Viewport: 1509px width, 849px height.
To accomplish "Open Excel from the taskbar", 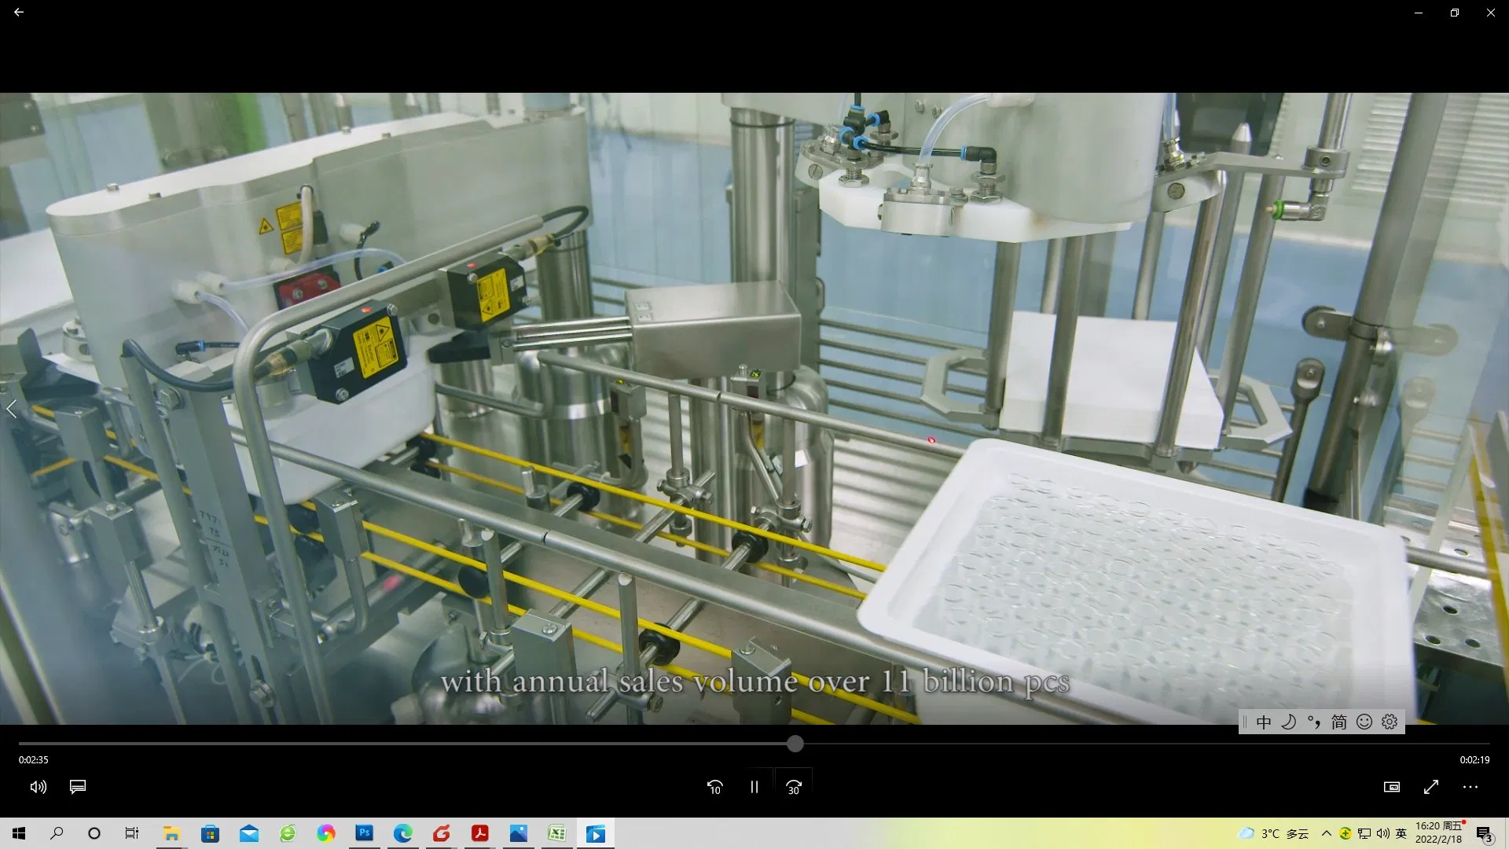I will click(x=557, y=833).
